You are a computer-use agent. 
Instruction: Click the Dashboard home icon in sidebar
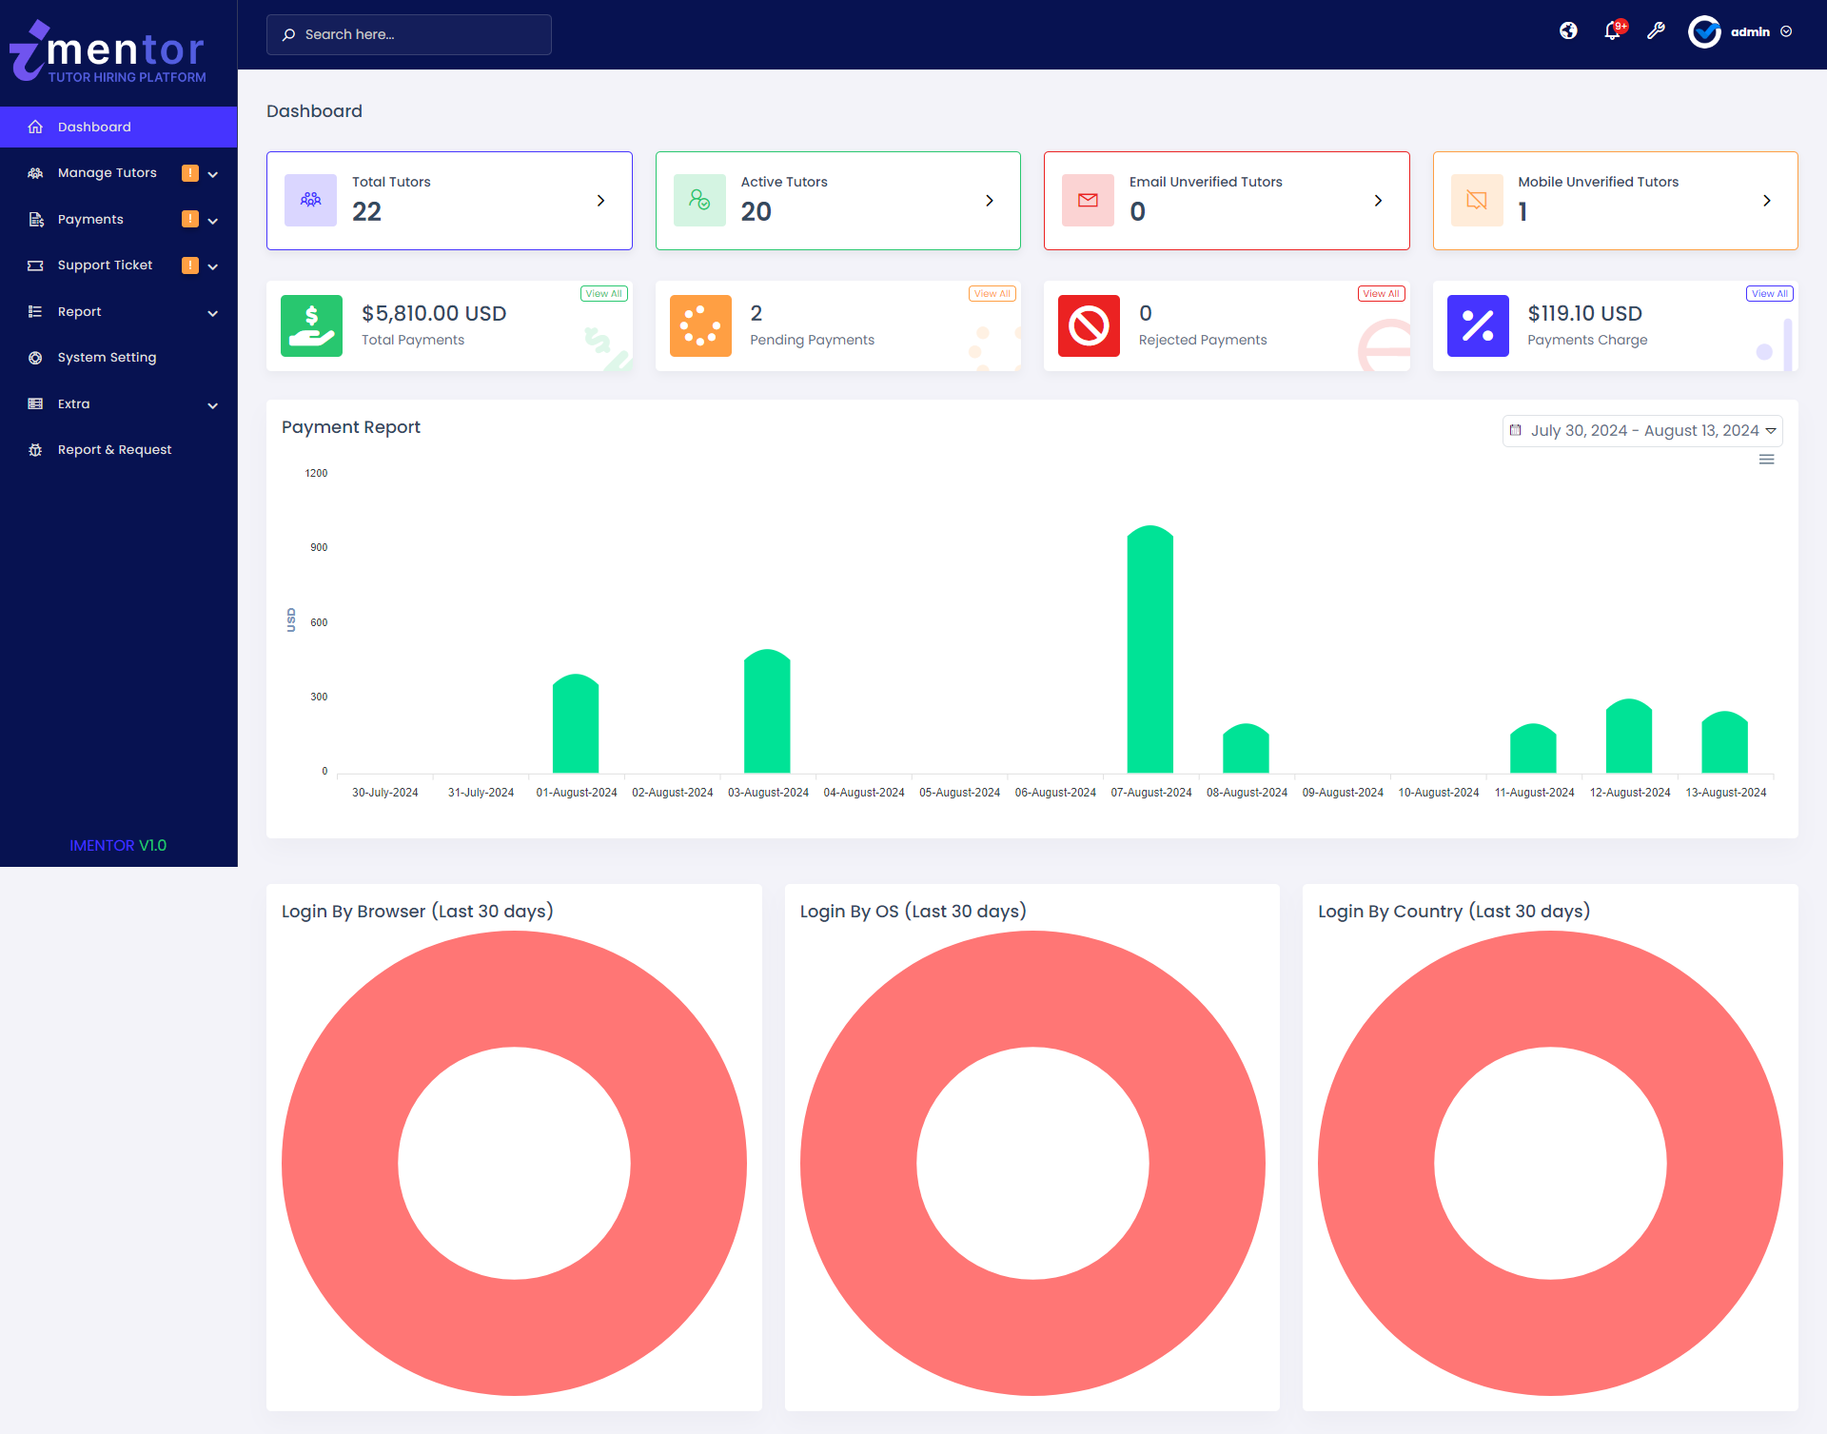click(35, 127)
